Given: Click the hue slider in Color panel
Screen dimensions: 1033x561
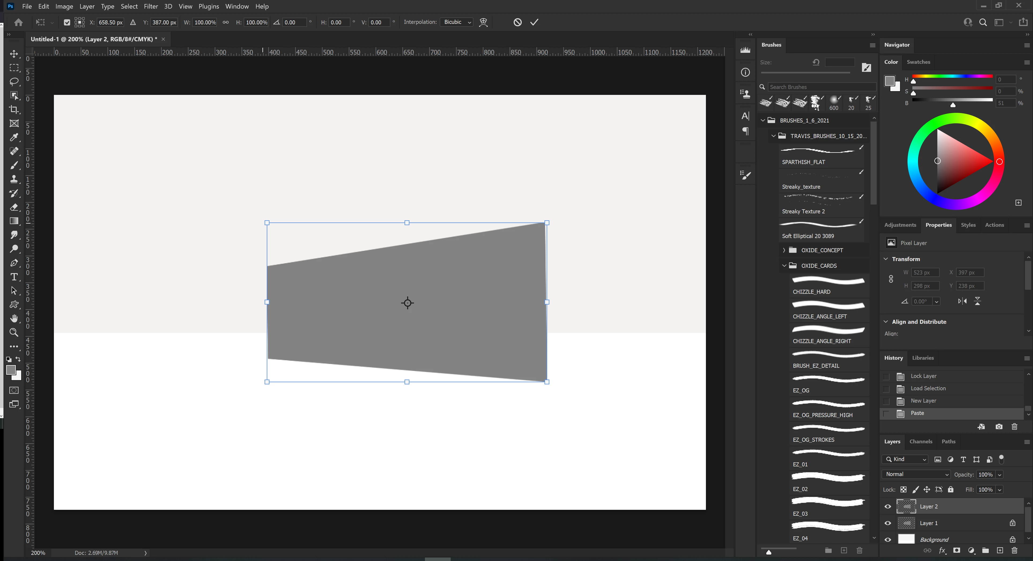Looking at the screenshot, I should (952, 76).
